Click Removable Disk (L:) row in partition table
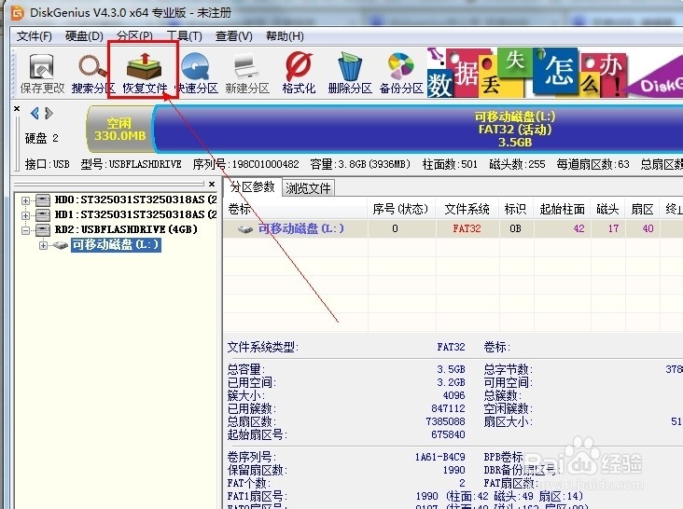The width and height of the screenshot is (683, 509). (453, 228)
